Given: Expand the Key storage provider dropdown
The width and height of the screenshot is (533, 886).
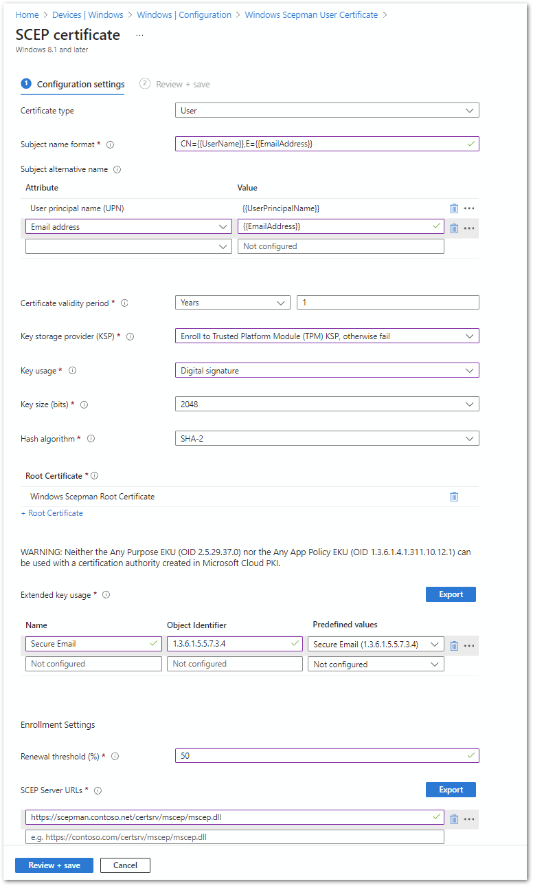Looking at the screenshot, I should (x=327, y=336).
